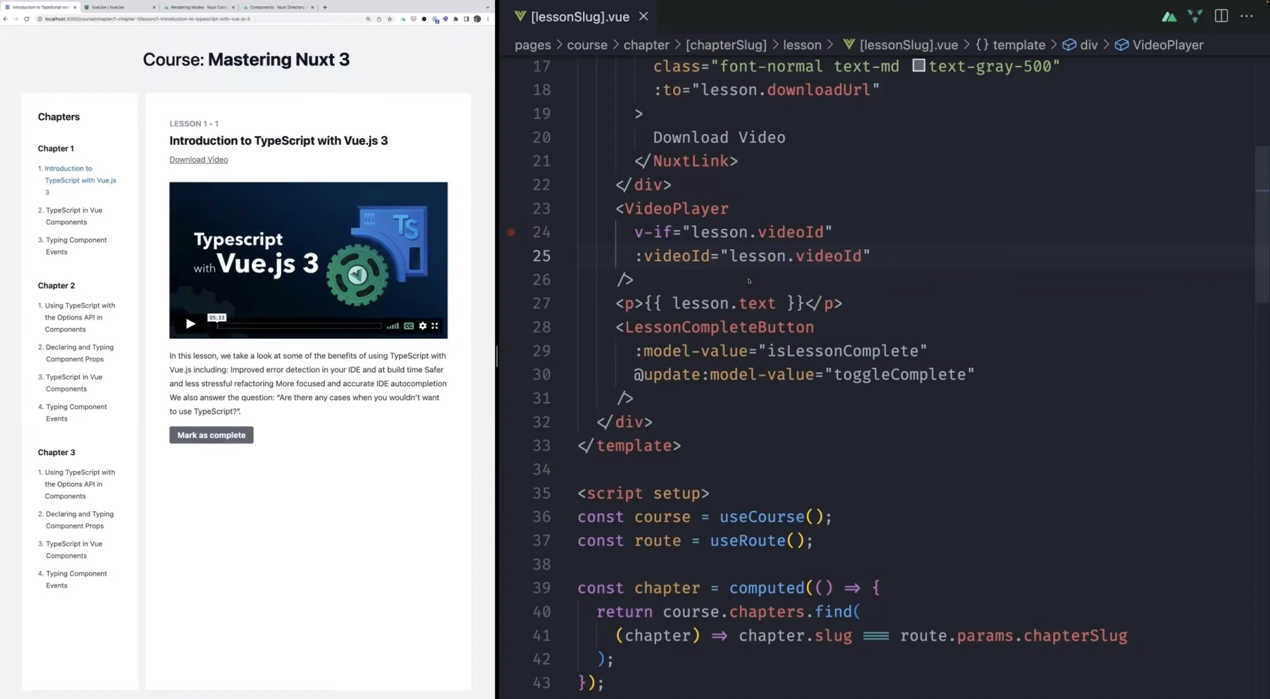Open split editor view icon
Image resolution: width=1270 pixels, height=699 pixels.
pyautogui.click(x=1221, y=16)
